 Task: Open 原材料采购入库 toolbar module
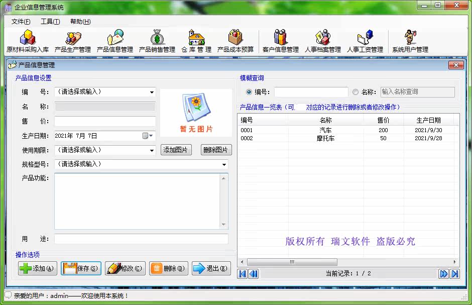click(28, 41)
